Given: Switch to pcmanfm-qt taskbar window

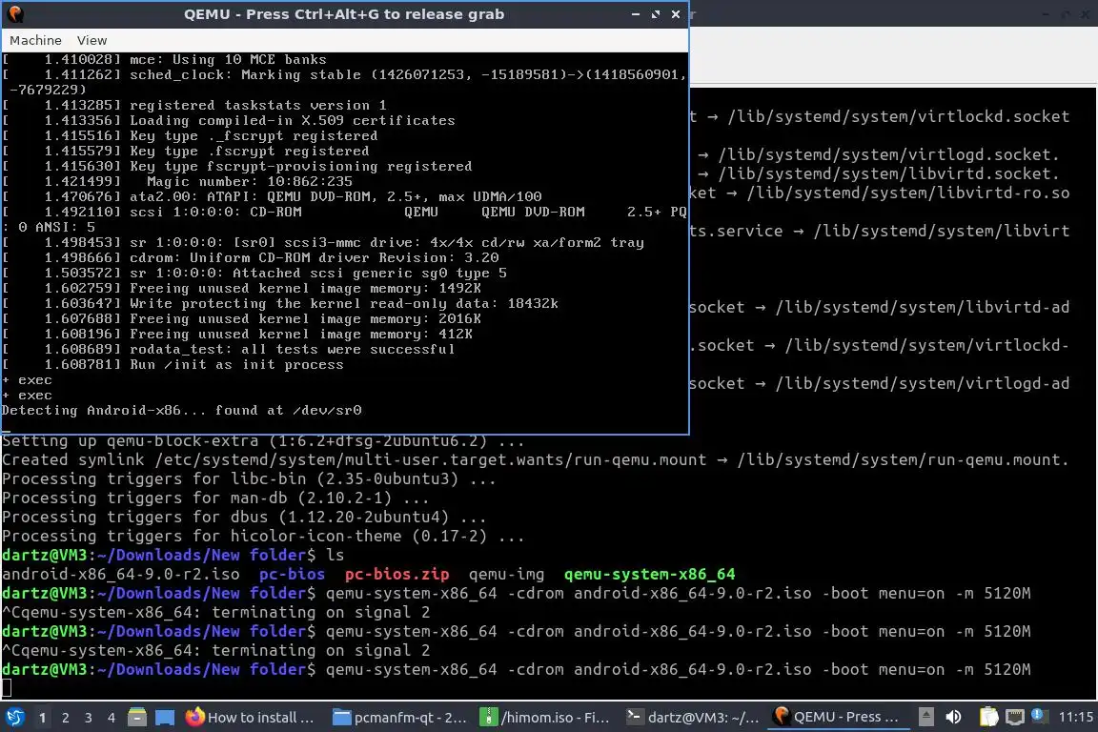Looking at the screenshot, I should [399, 718].
